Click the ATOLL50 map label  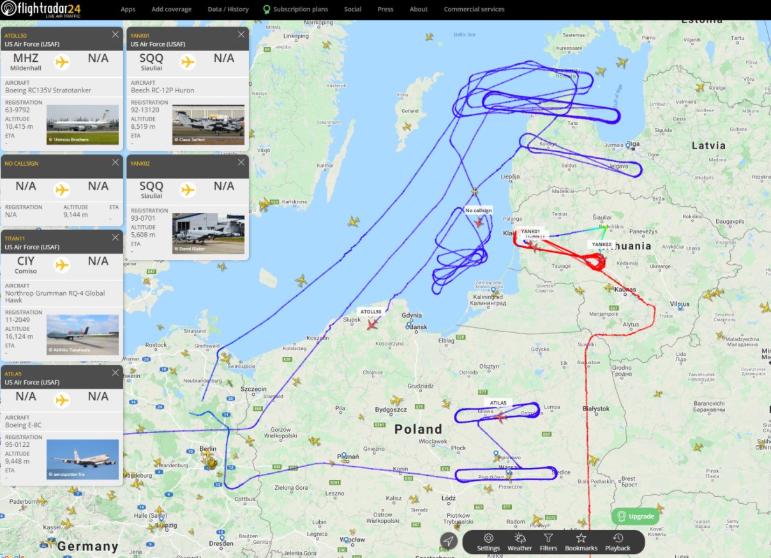pos(371,311)
